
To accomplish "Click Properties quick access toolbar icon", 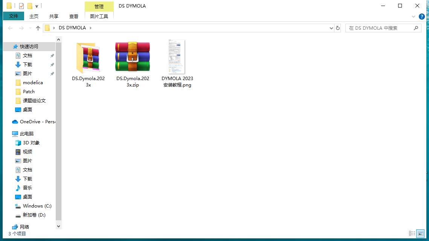I will point(21,6).
